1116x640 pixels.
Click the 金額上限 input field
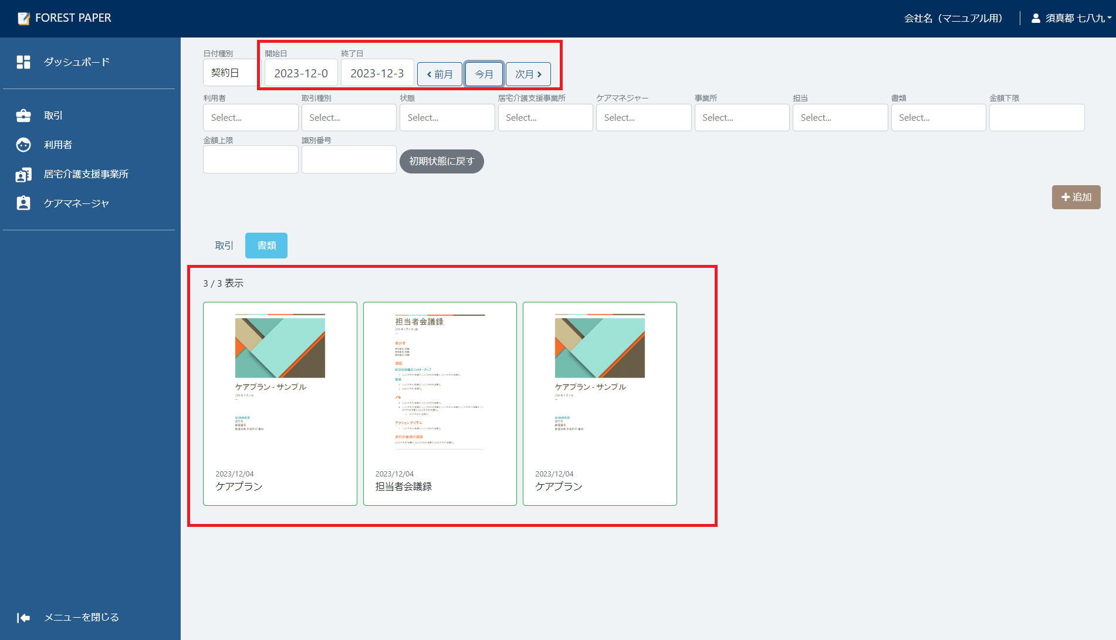(x=251, y=160)
